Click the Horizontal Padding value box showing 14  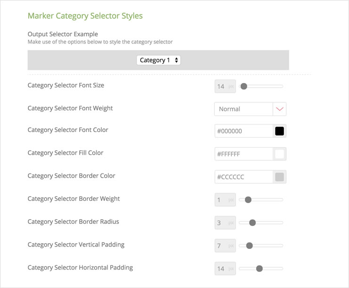[x=221, y=269]
